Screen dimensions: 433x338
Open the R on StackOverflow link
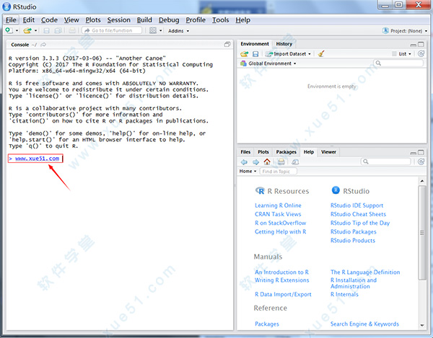[x=280, y=223]
